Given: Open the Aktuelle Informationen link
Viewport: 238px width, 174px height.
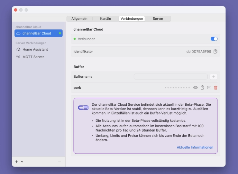Looking at the screenshot, I should click(195, 147).
